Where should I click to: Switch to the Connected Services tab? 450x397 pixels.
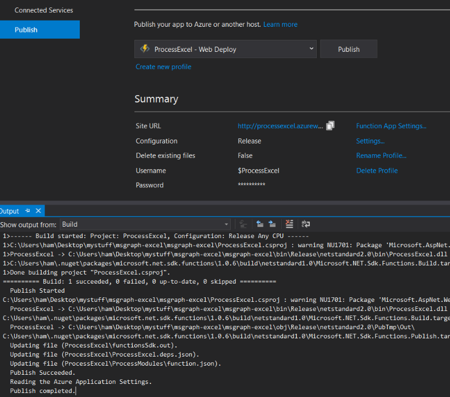click(x=43, y=10)
